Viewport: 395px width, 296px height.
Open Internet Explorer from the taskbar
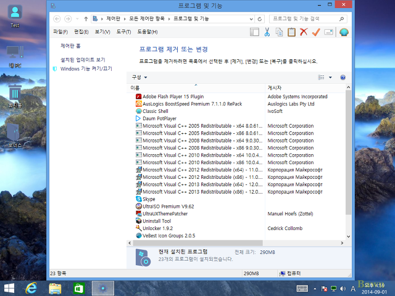pyautogui.click(x=31, y=288)
